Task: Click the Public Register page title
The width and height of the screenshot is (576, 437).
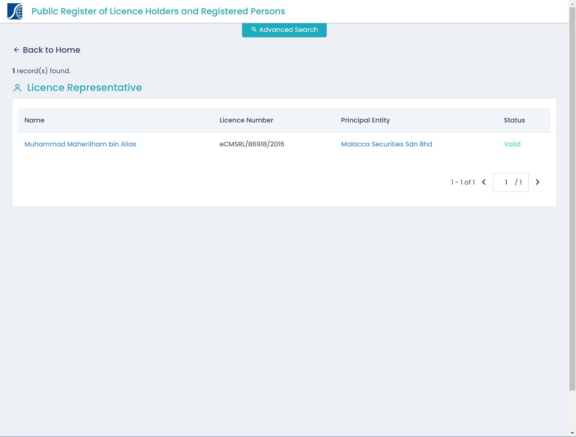Action: pyautogui.click(x=158, y=11)
